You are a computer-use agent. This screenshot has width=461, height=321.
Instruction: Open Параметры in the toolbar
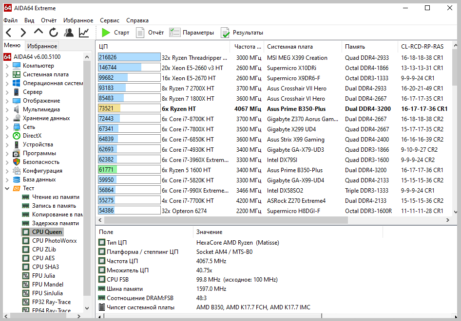coord(192,33)
